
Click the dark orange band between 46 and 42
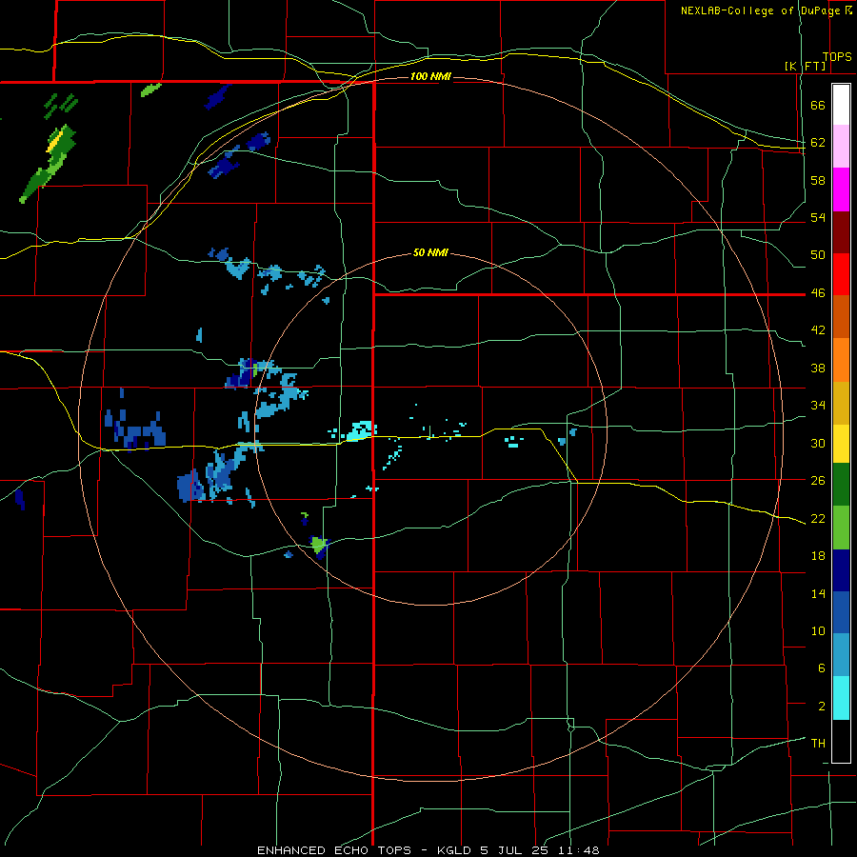point(841,316)
